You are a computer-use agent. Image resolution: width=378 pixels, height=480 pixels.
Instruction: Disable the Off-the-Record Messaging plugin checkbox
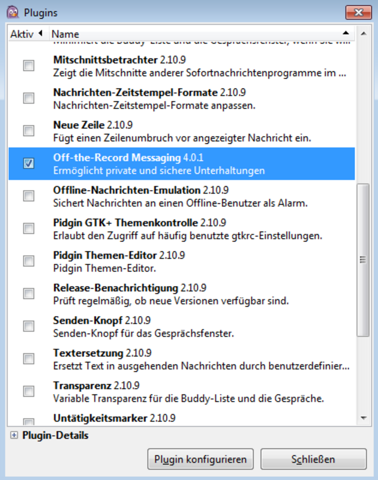pyautogui.click(x=29, y=163)
